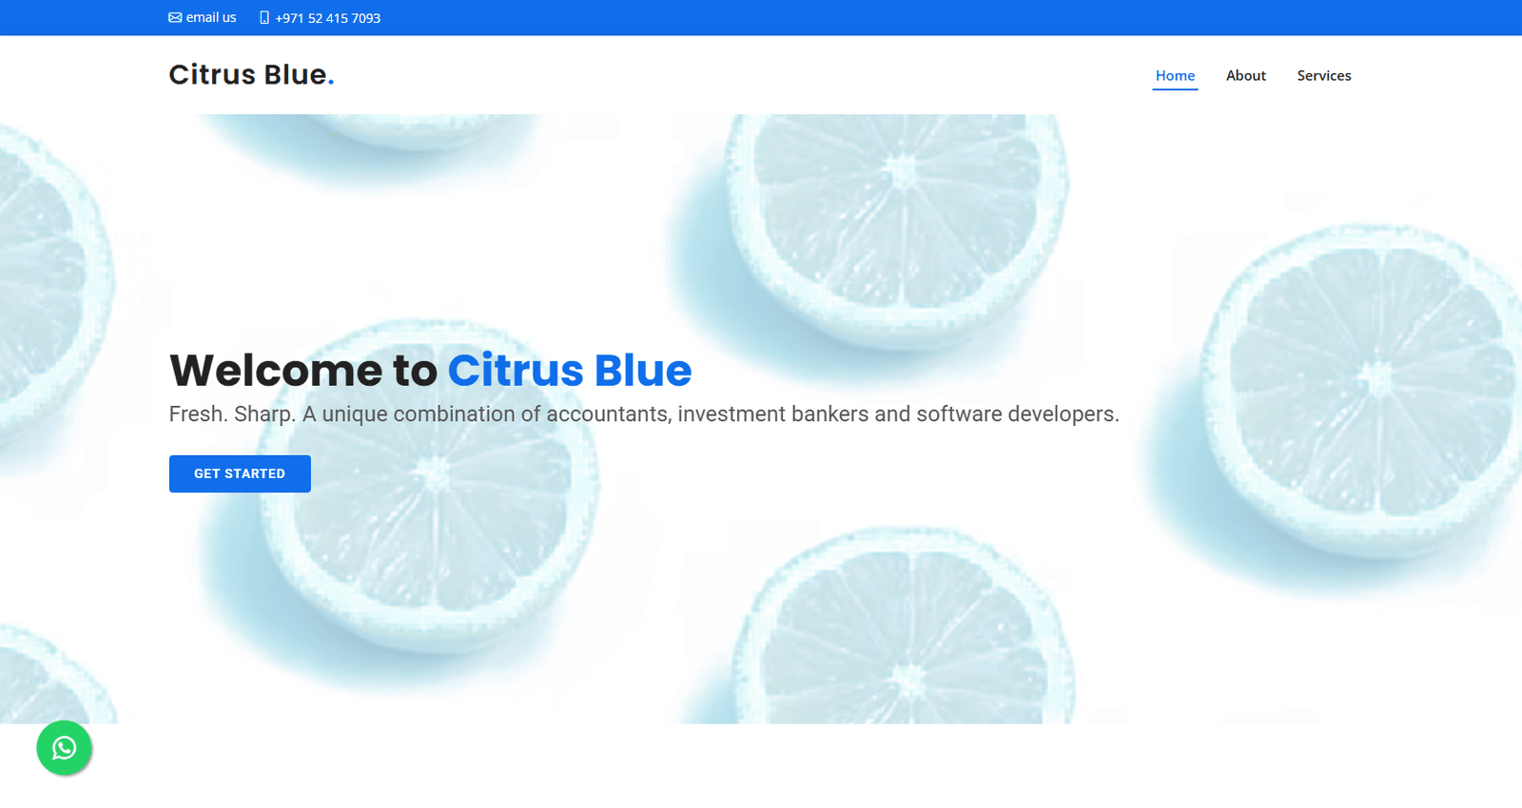
Task: Click the phone icon in top bar
Action: [x=264, y=18]
